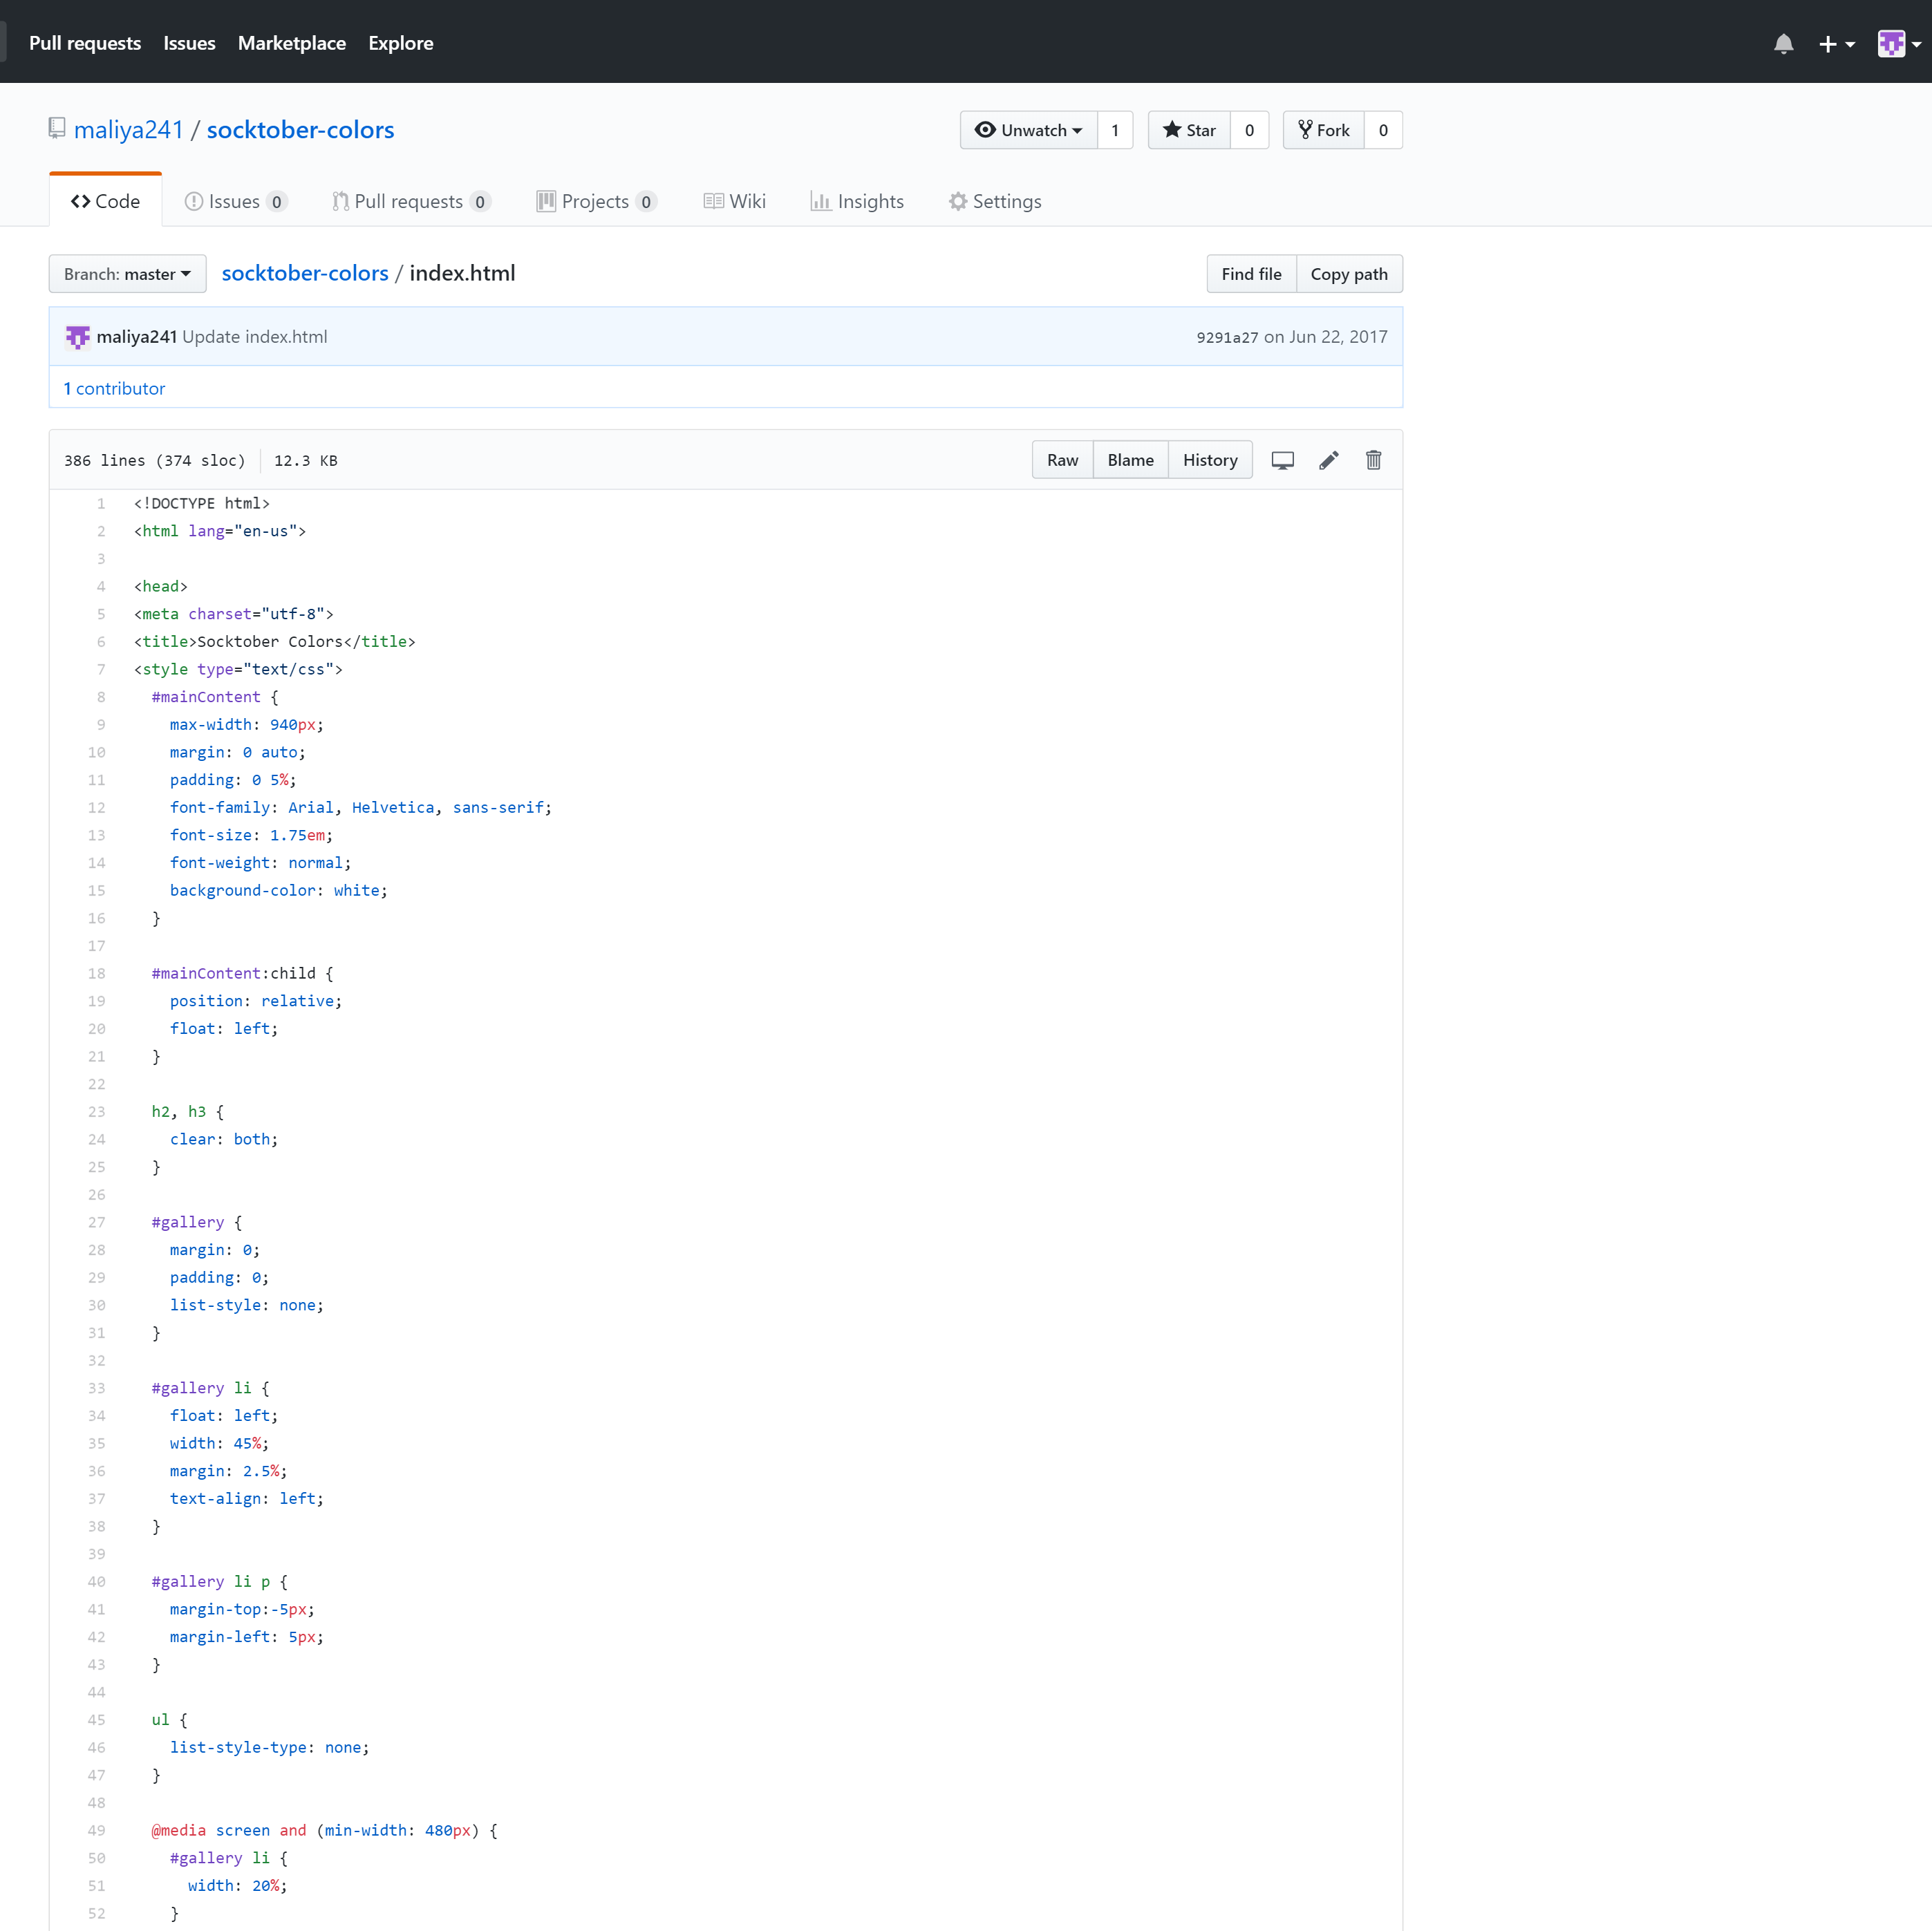Click the text "#mainContent:child {"

[x=243, y=973]
